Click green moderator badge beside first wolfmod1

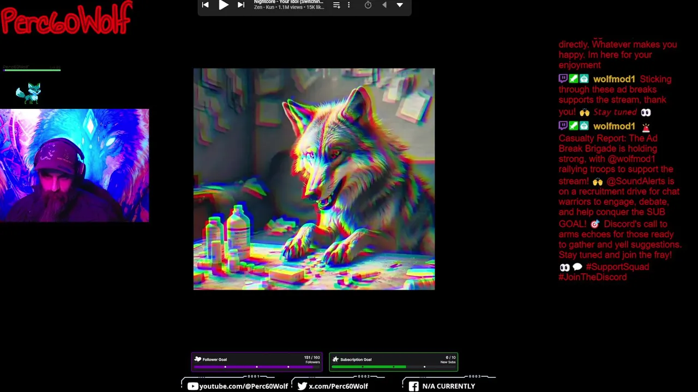click(x=574, y=79)
